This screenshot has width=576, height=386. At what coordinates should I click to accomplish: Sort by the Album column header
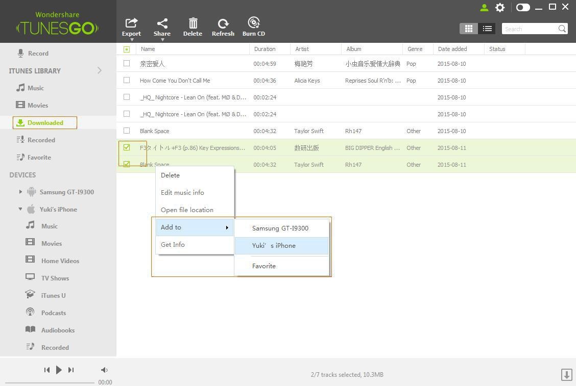pos(372,49)
